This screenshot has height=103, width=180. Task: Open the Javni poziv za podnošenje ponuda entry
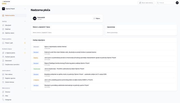[80, 58]
